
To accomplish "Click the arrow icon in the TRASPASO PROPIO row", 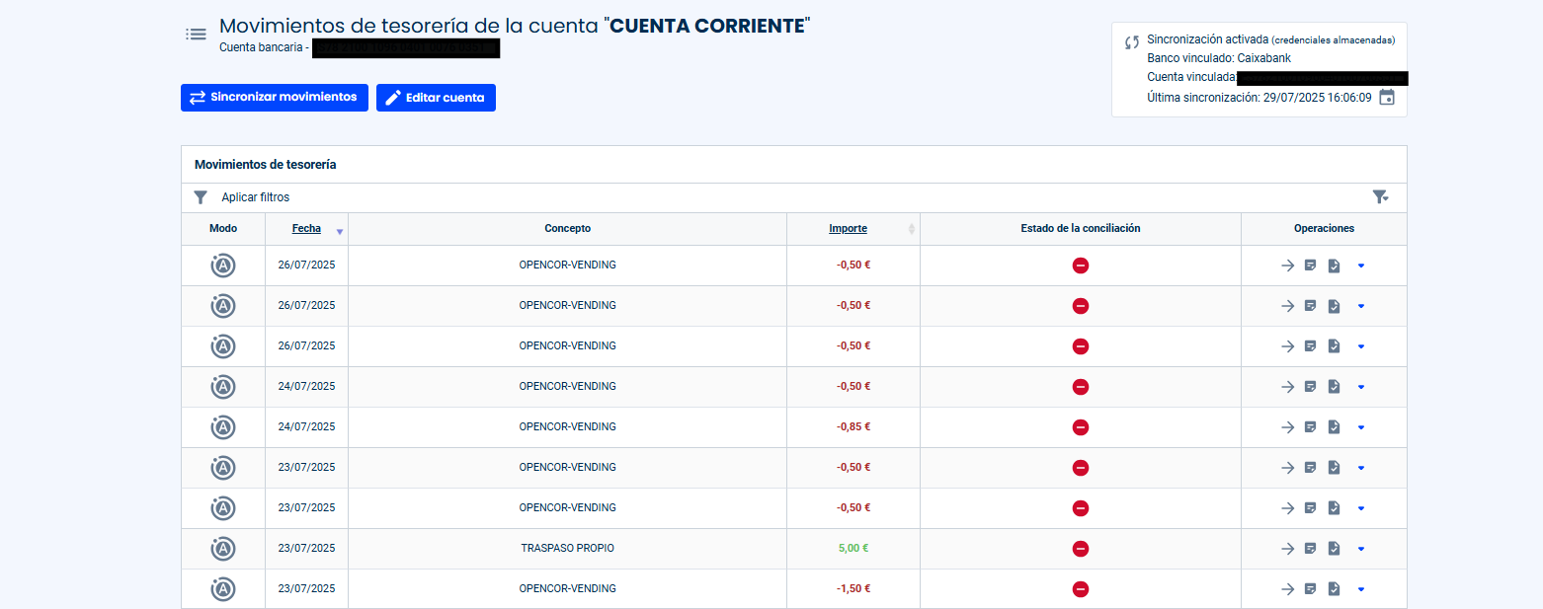I will tap(1287, 549).
